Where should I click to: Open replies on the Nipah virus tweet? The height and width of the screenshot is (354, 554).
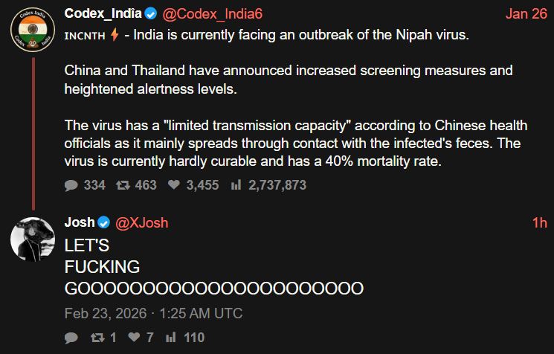(71, 185)
